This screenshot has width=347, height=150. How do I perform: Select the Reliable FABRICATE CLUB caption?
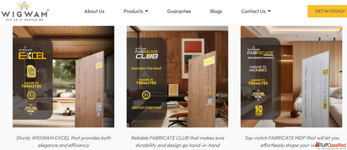pos(178,142)
